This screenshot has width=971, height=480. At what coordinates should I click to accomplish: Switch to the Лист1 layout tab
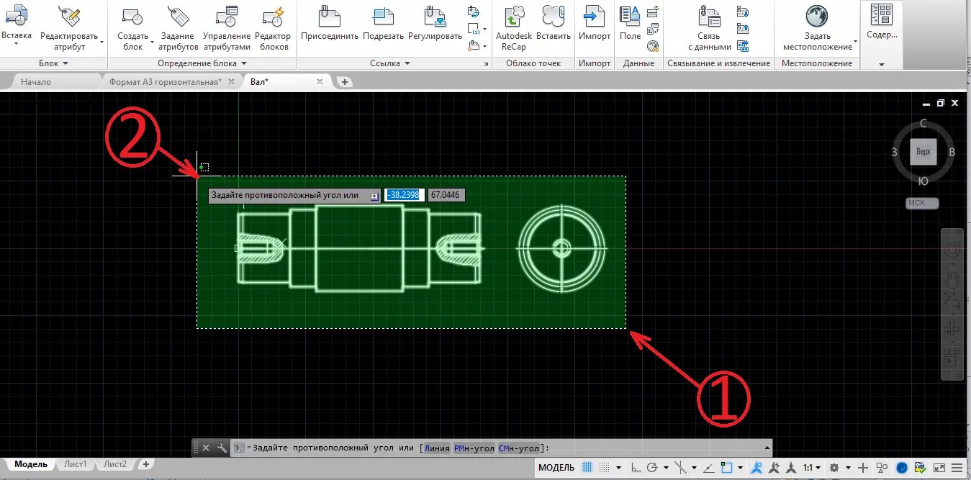click(x=76, y=464)
